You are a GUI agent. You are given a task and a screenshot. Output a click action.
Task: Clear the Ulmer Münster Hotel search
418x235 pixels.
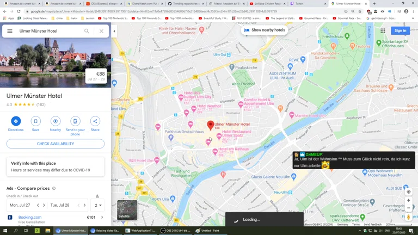click(101, 31)
